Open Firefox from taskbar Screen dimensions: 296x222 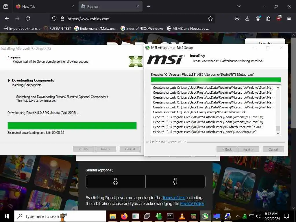point(124,216)
